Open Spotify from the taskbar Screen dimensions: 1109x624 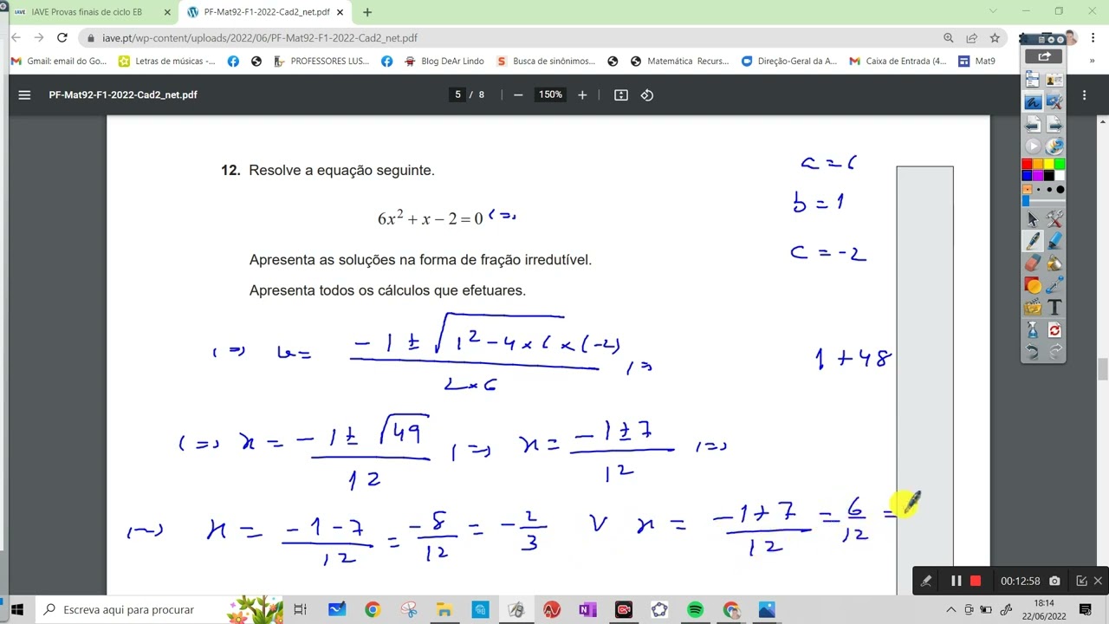tap(695, 610)
